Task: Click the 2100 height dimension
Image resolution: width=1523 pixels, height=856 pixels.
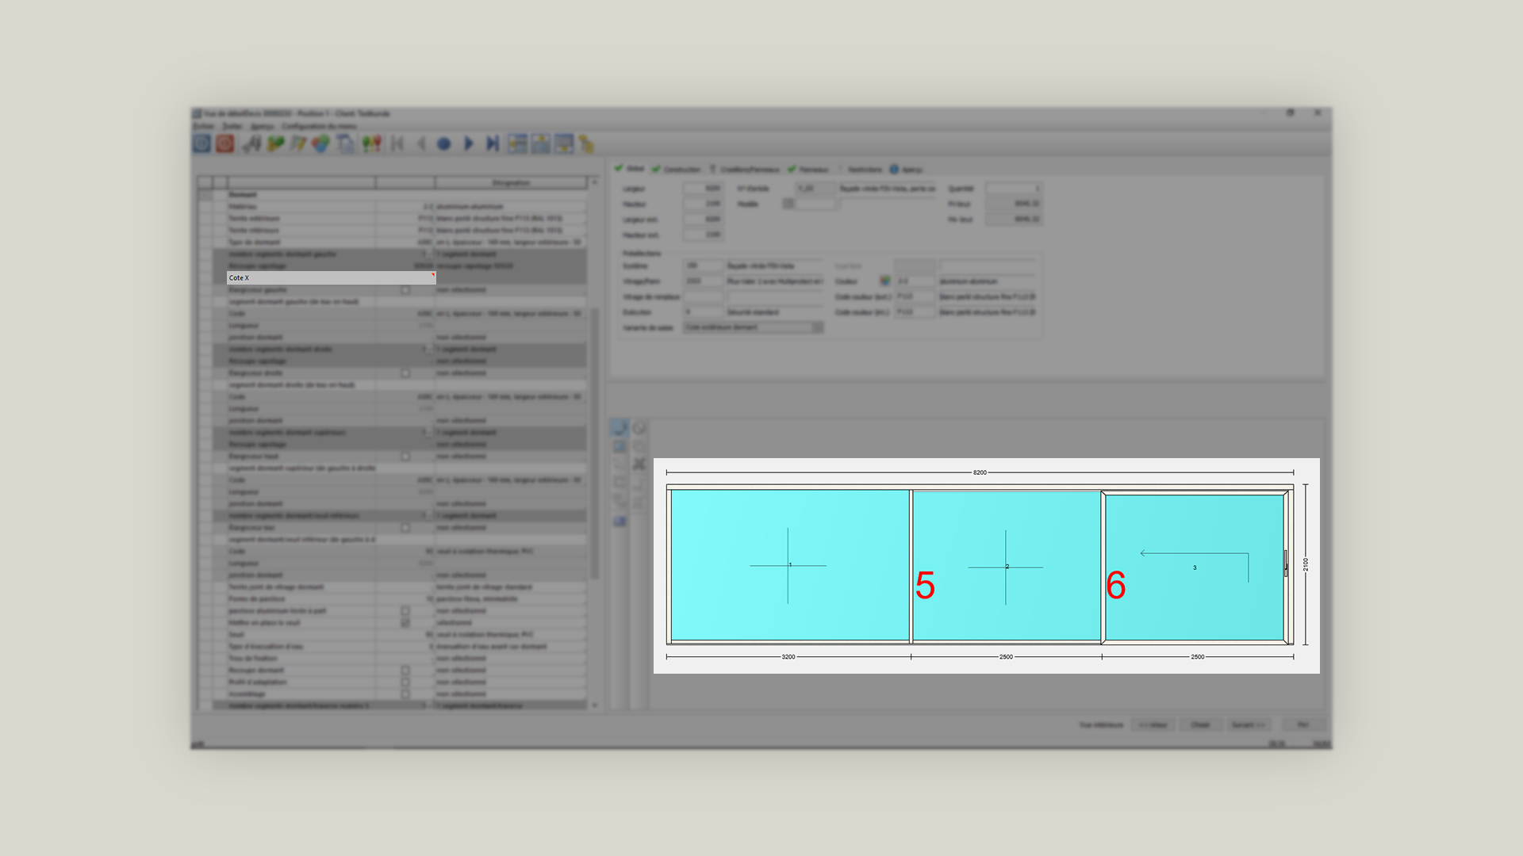Action: 1306,564
